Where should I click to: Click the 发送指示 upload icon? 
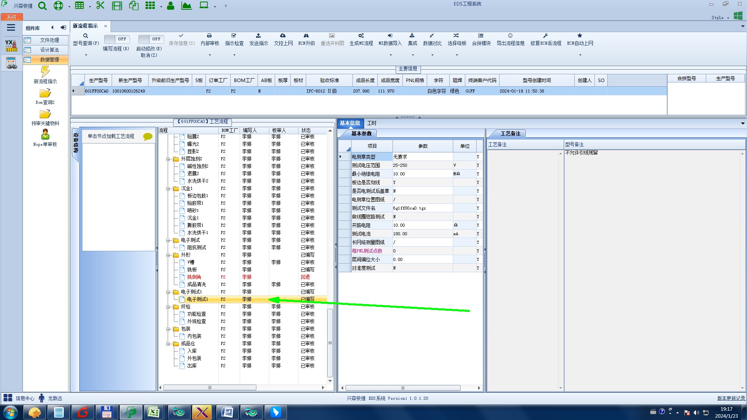(258, 36)
